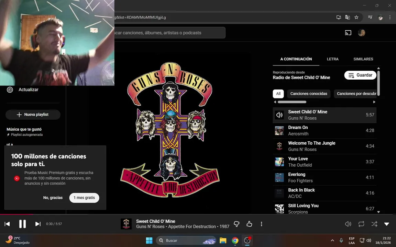Show hidden system tray icons
The height and width of the screenshot is (247, 396).
(332, 240)
